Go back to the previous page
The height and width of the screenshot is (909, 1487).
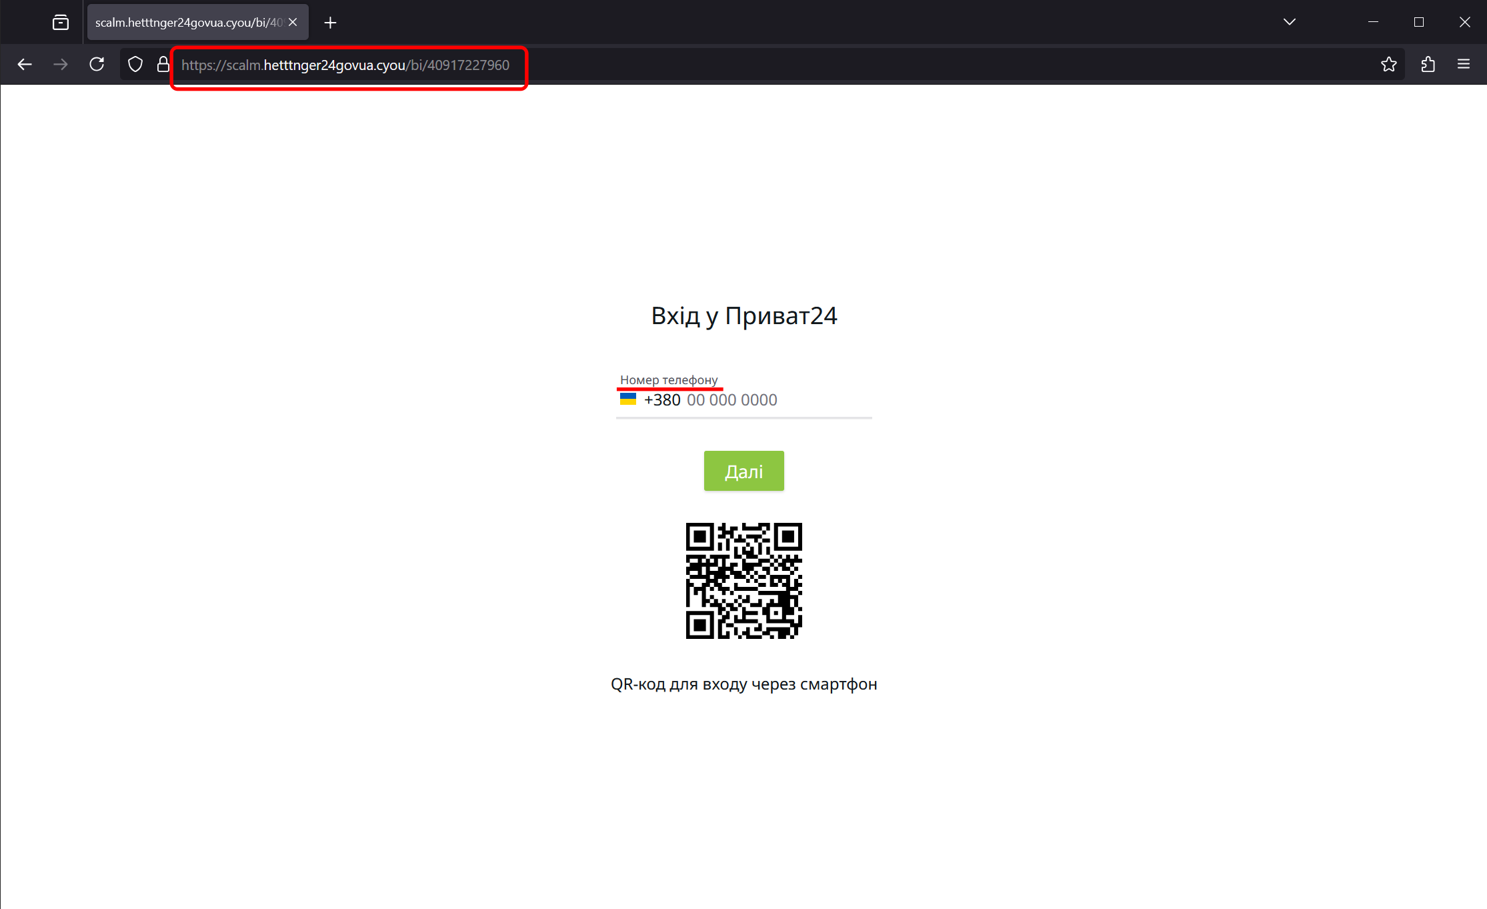click(x=25, y=65)
